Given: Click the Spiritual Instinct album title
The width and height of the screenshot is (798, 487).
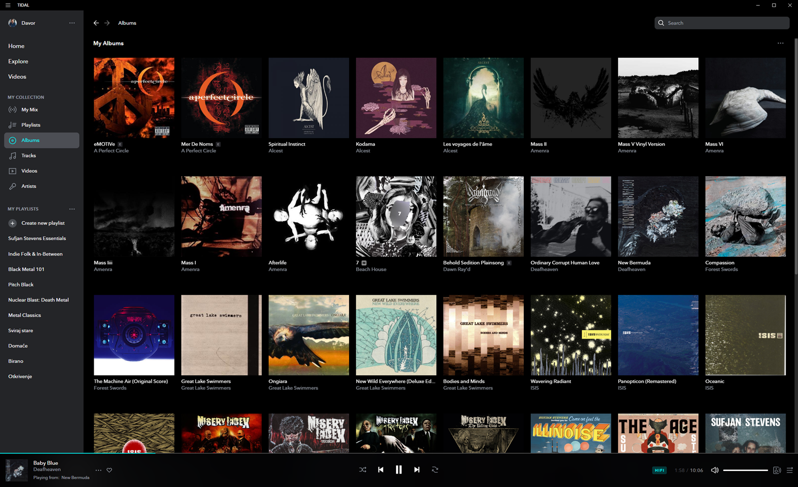Looking at the screenshot, I should pyautogui.click(x=287, y=144).
